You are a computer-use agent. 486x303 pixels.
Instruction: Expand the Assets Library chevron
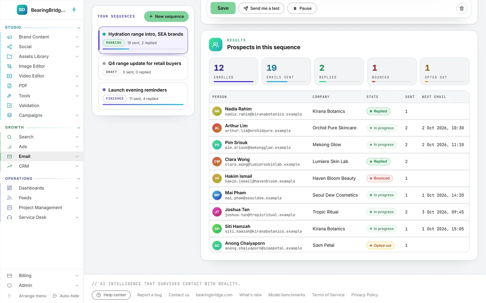77,56
